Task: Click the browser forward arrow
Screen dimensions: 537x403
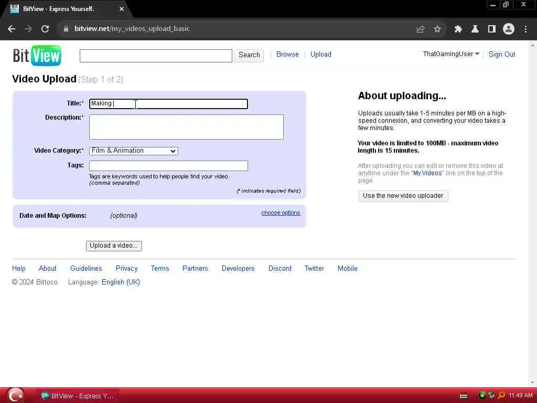Action: 28,29
